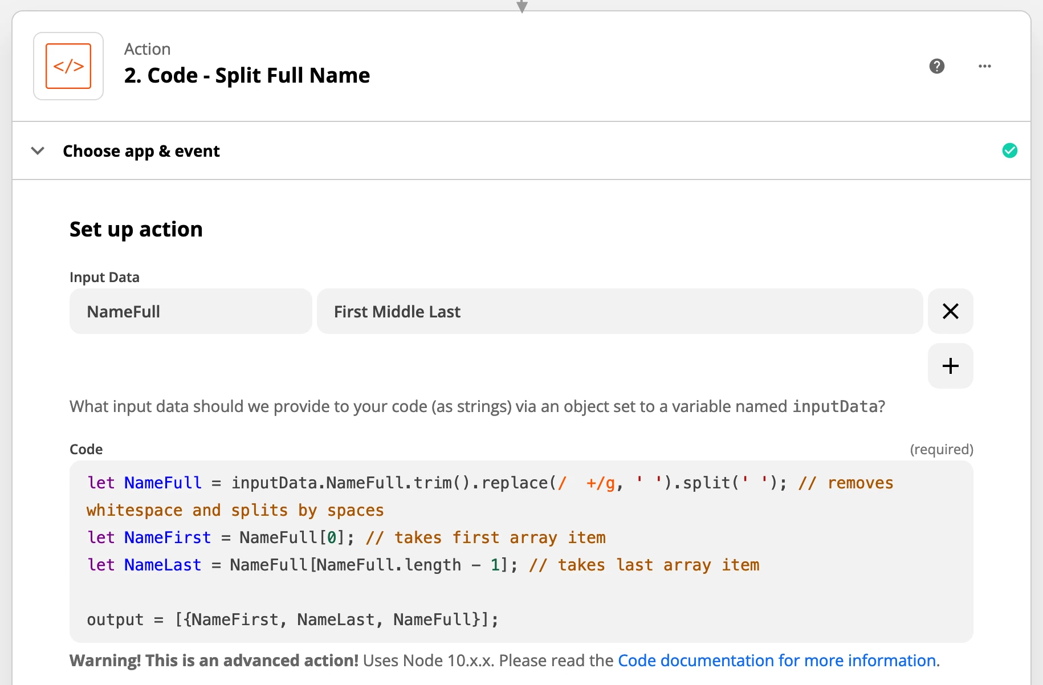This screenshot has height=685, width=1043.
Task: Click inside the NameFull key field
Action: (x=190, y=311)
